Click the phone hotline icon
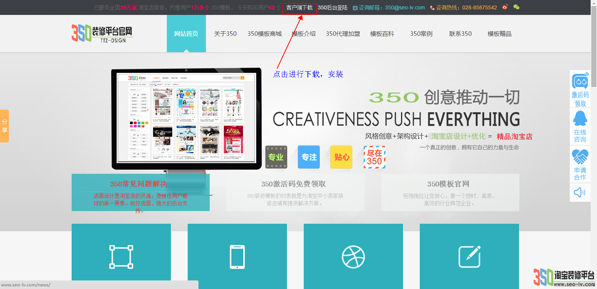 pyautogui.click(x=432, y=8)
